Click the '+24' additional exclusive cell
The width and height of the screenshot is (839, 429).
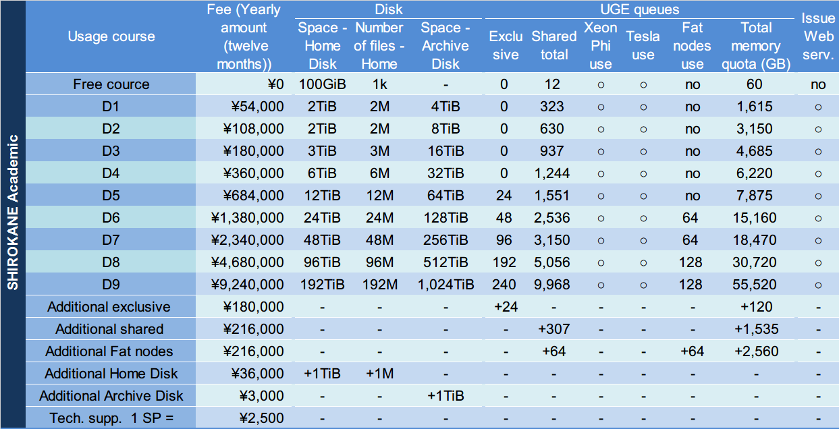[506, 307]
